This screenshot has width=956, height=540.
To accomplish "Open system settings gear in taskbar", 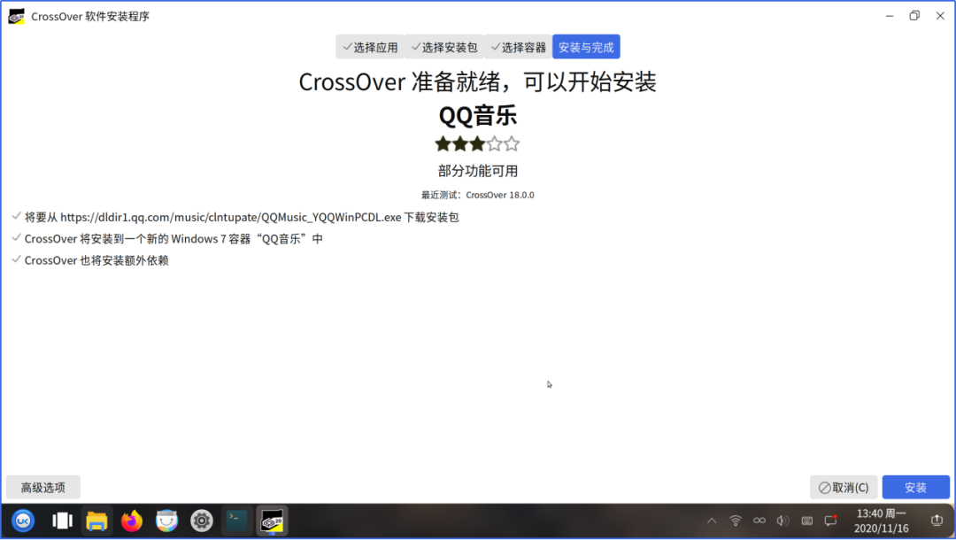I will point(202,521).
